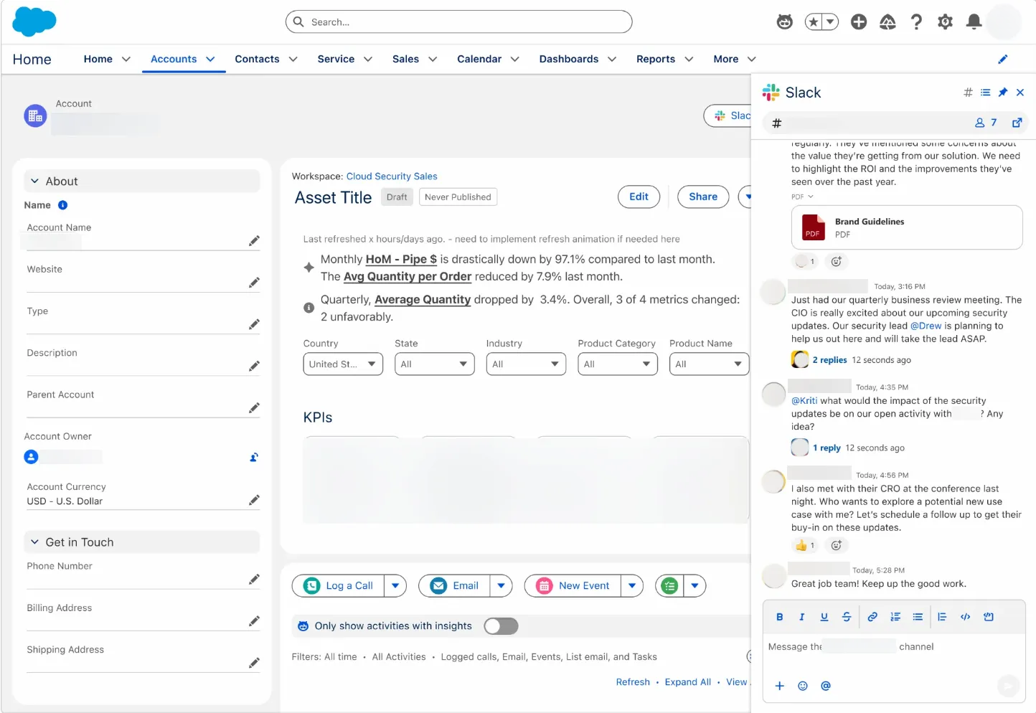Open the Industry dropdown

point(526,364)
